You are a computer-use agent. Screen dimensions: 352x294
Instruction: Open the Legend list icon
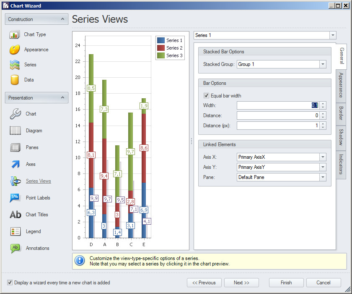click(x=15, y=231)
